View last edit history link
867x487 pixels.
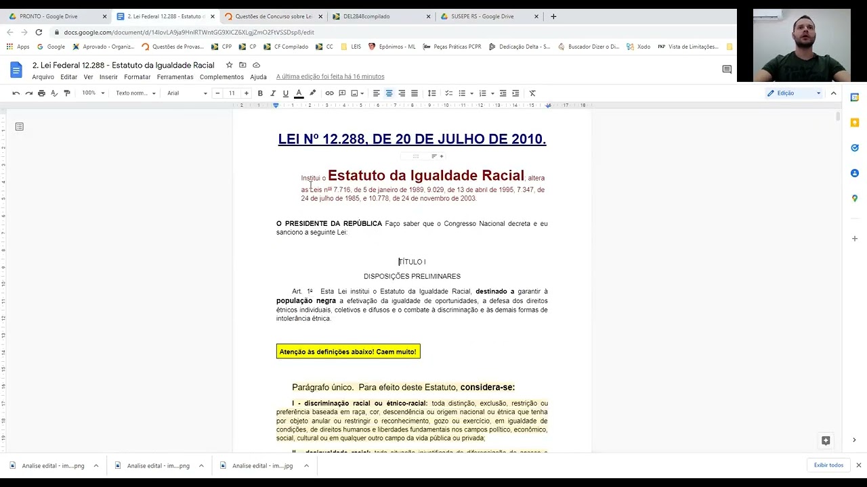330,77
